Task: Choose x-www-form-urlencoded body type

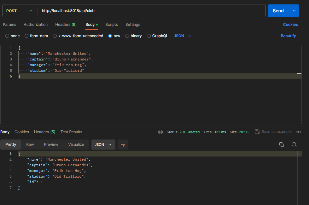Action: click(55, 36)
